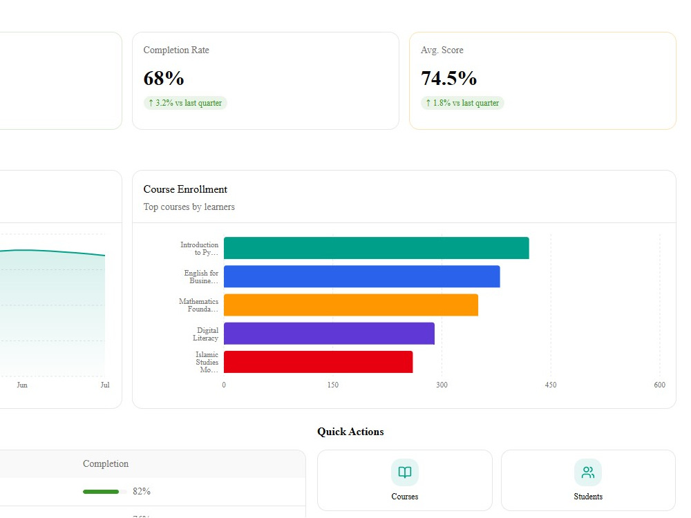Screen dimensions: 691x518
Task: Click the teal Introduction to Python bar
Action: point(377,248)
